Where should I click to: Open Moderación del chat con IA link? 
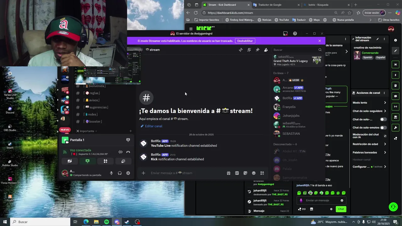click(369, 136)
